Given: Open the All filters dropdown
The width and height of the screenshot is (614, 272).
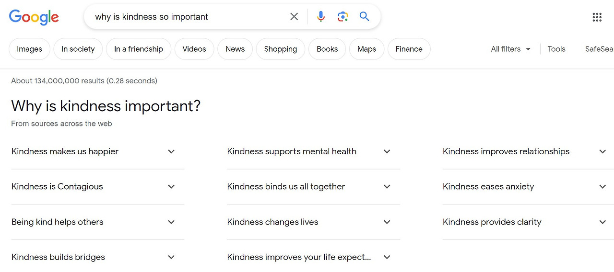Looking at the screenshot, I should (511, 49).
